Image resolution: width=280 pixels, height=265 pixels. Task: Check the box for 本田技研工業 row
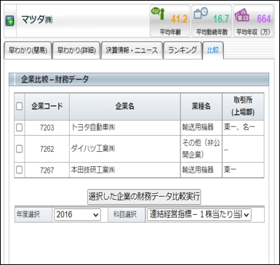pyautogui.click(x=20, y=170)
